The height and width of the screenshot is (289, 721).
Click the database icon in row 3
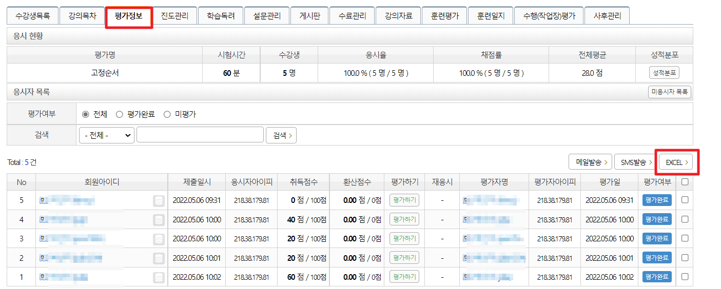tap(159, 239)
